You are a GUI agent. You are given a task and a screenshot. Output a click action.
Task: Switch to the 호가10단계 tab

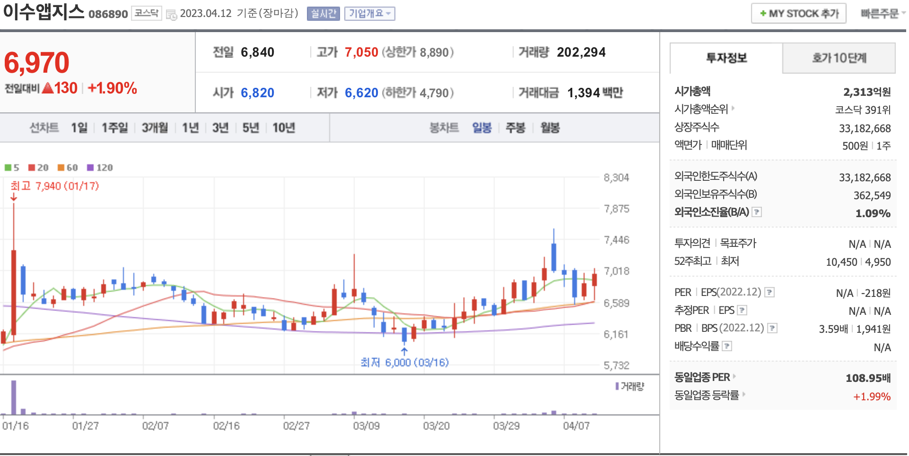tap(839, 58)
